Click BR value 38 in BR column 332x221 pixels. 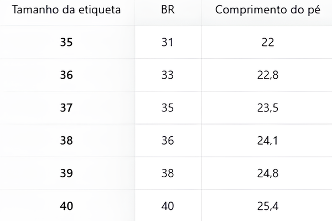pyautogui.click(x=168, y=173)
